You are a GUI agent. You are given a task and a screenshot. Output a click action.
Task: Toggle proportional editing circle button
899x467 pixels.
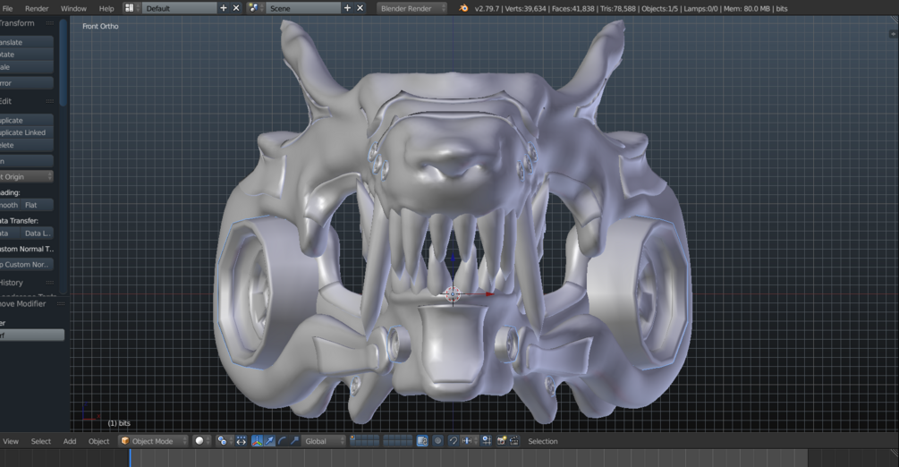point(438,441)
